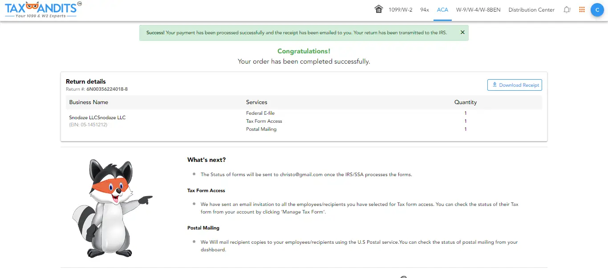Open the orange apps grid menu

(x=582, y=9)
